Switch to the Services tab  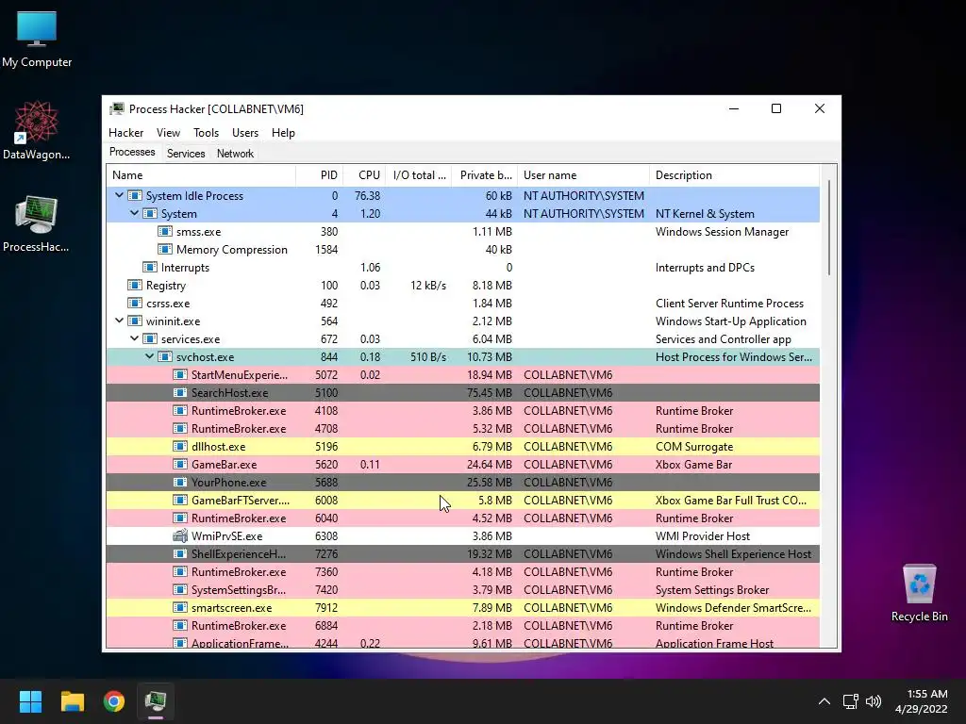(x=186, y=154)
